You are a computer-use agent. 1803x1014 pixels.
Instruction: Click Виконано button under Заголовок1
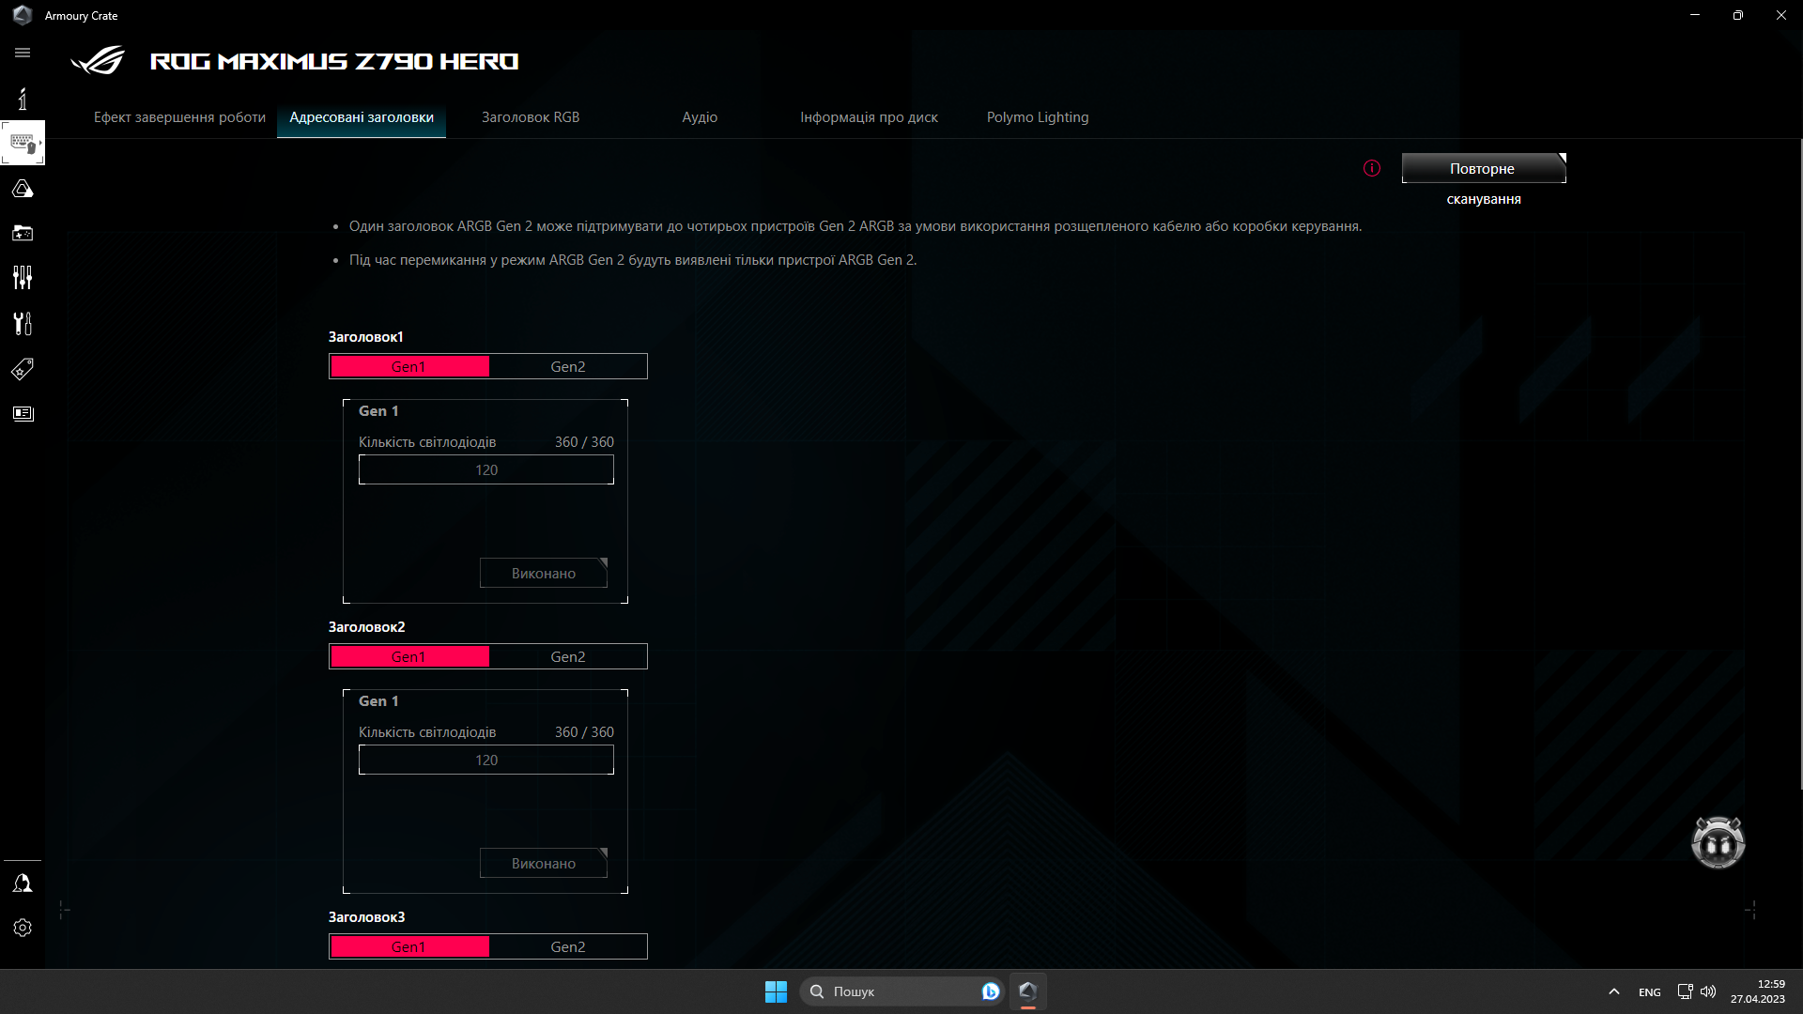(x=544, y=573)
